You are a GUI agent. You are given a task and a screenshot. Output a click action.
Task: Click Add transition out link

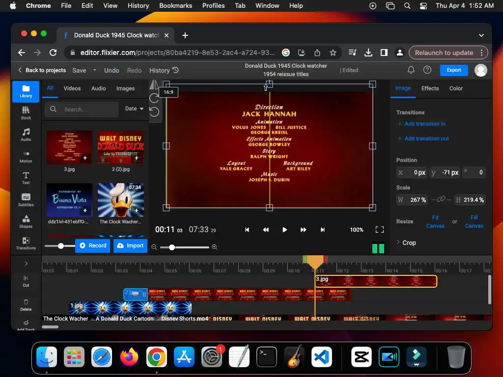(423, 138)
